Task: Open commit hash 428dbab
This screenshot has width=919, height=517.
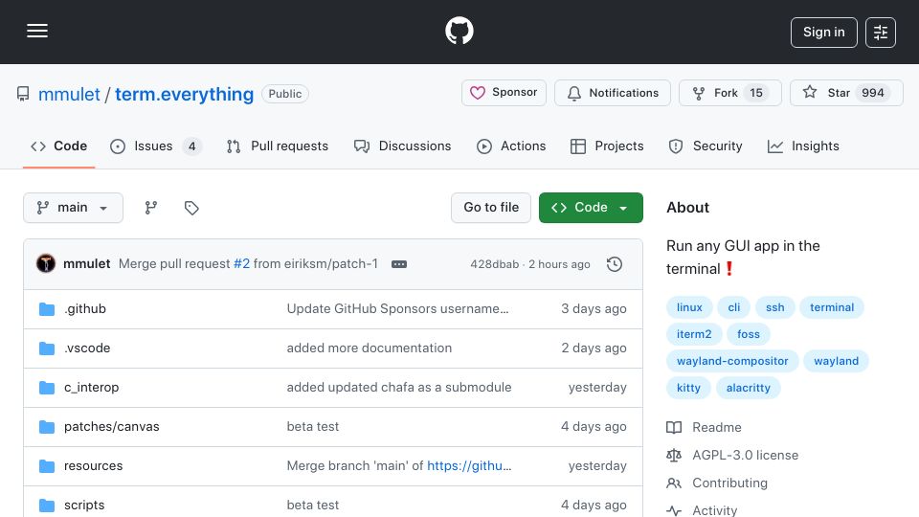Action: pyautogui.click(x=494, y=264)
